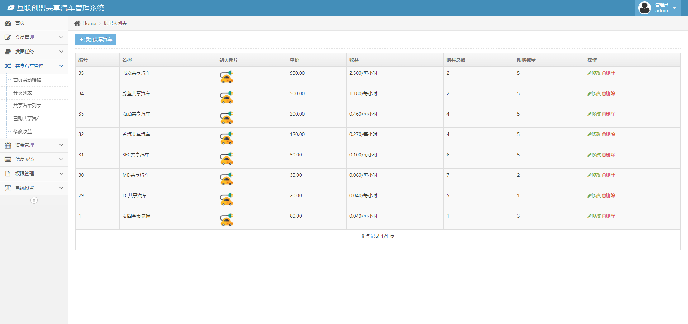Collapse the sidebar with double-arrow icon
This screenshot has width=688, height=324.
(x=34, y=200)
